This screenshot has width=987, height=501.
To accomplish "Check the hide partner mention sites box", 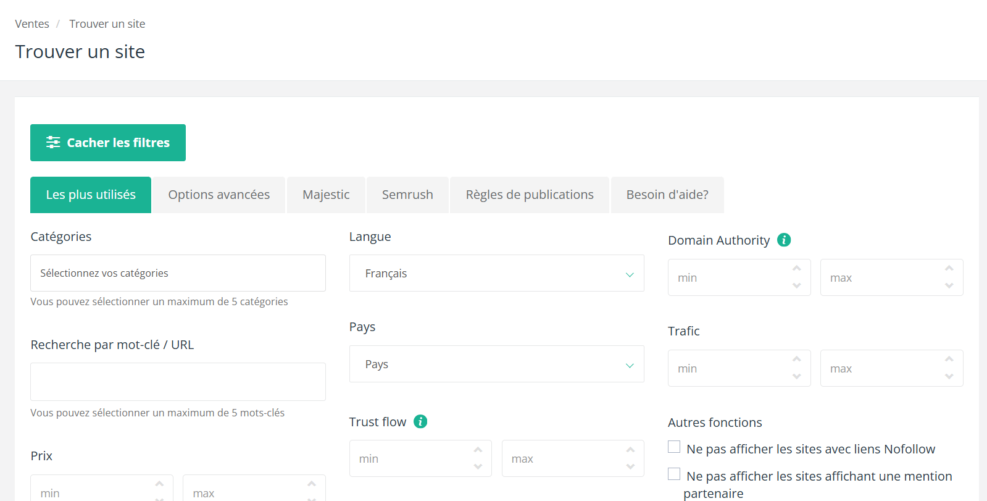I will tap(674, 474).
